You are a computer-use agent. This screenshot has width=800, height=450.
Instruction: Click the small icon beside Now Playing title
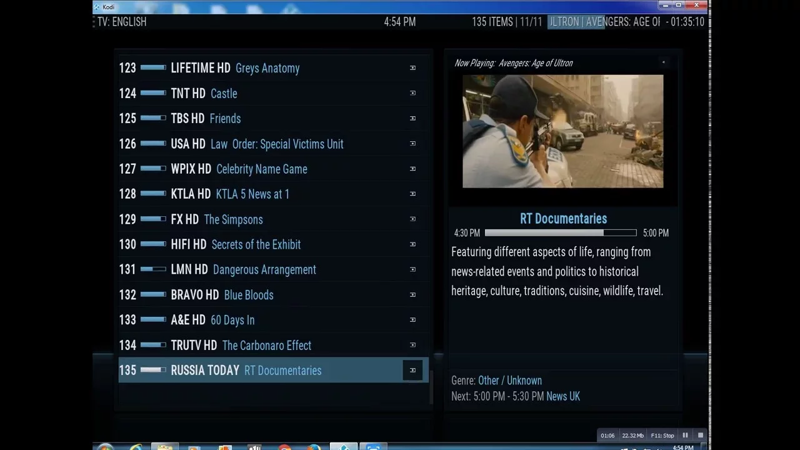(664, 62)
